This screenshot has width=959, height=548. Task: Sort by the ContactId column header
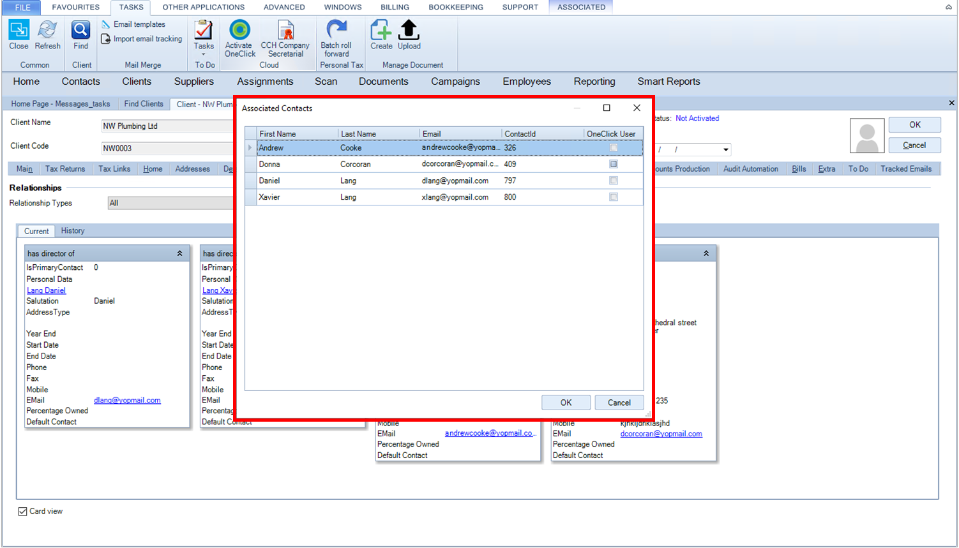click(542, 133)
